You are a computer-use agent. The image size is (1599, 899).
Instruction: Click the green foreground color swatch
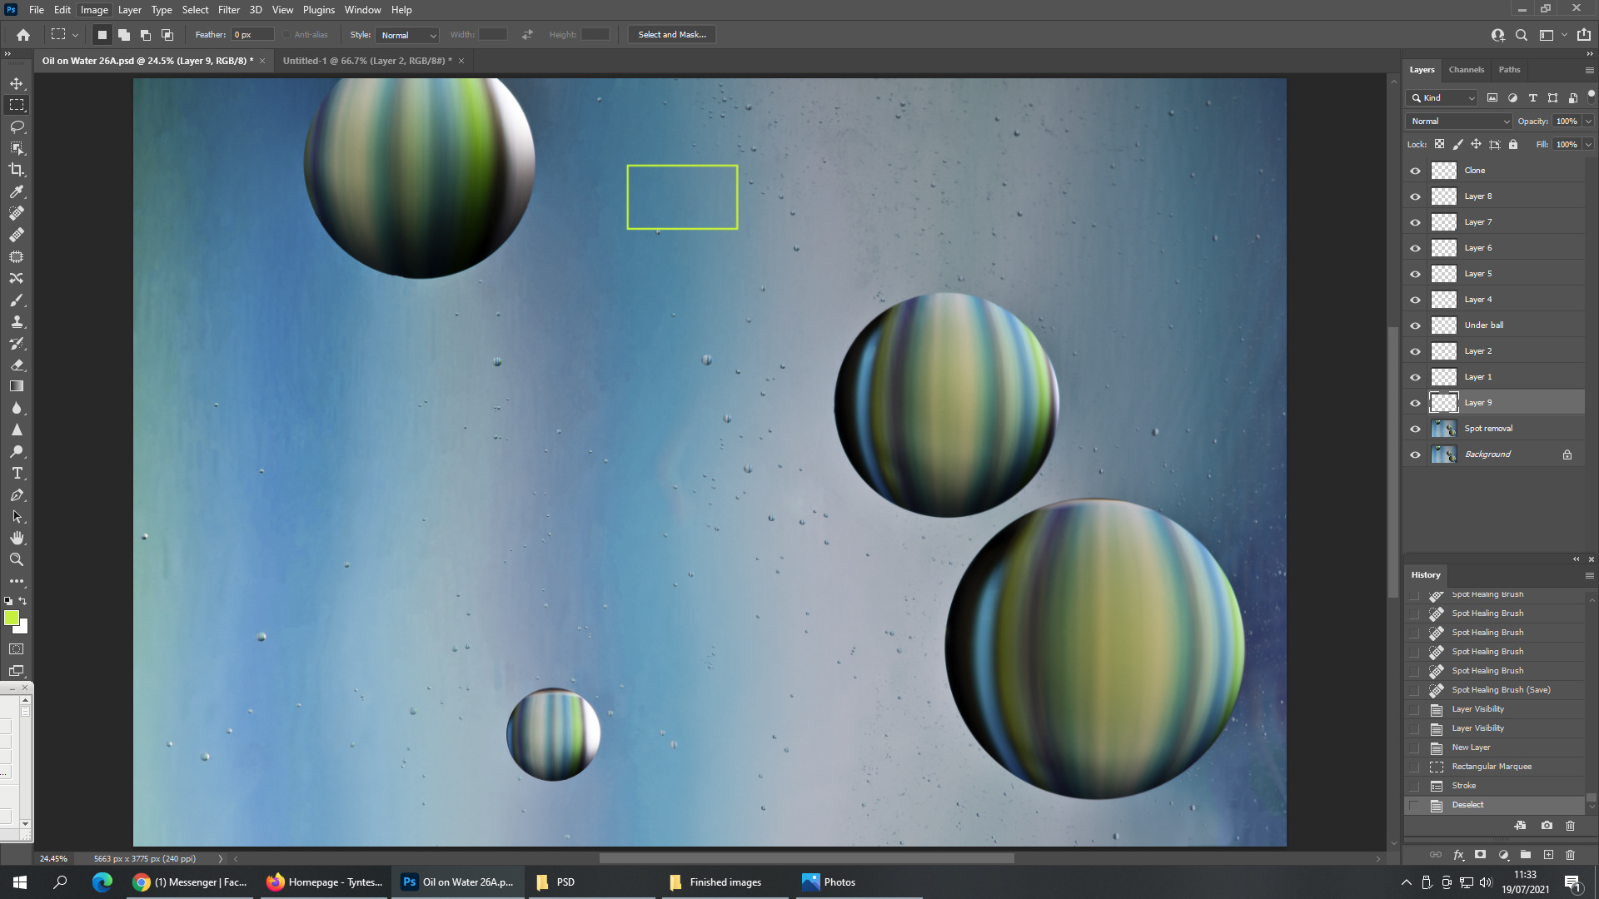click(12, 618)
